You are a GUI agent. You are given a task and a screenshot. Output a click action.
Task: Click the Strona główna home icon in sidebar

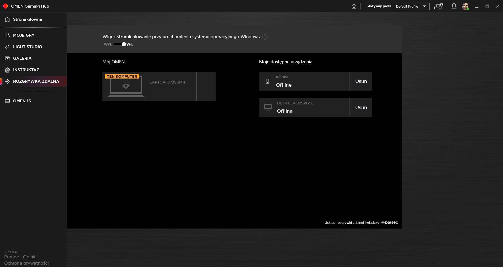click(7, 19)
